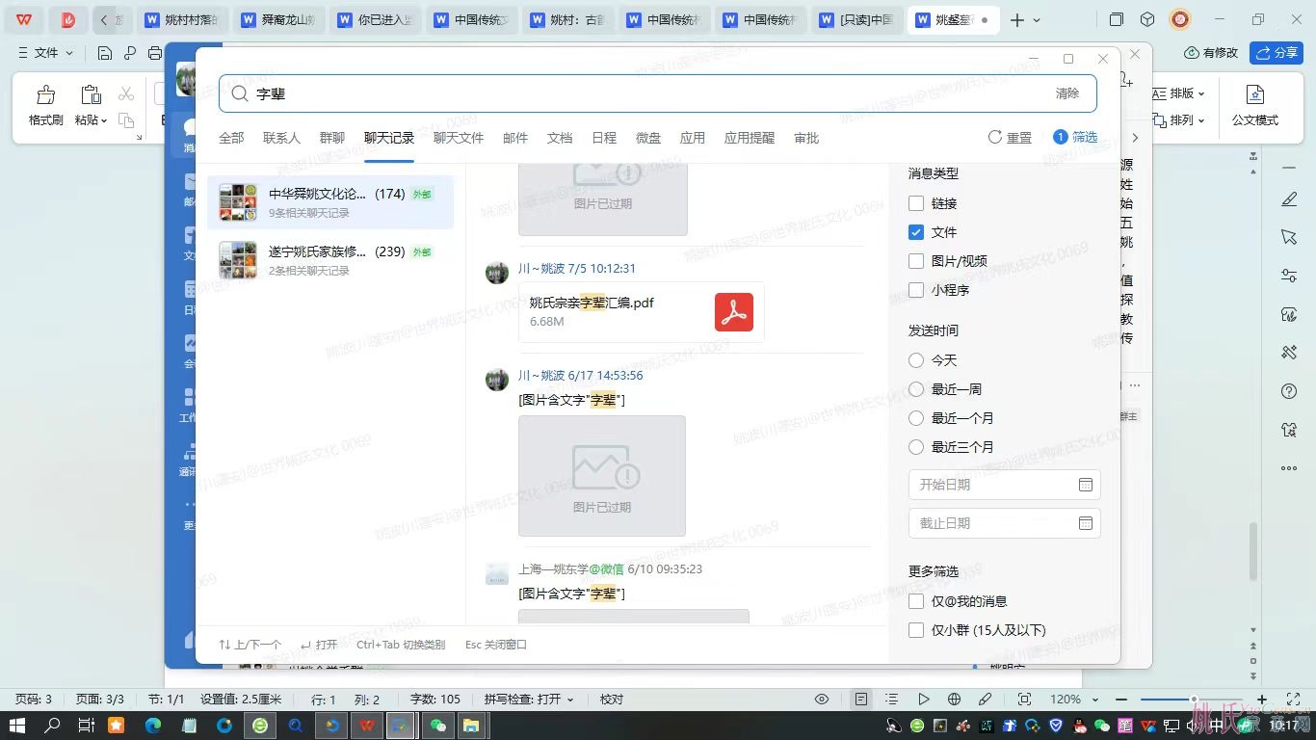The width and height of the screenshot is (1316, 740).
Task: Click the File Explorer icon in taskbar
Action: click(471, 726)
